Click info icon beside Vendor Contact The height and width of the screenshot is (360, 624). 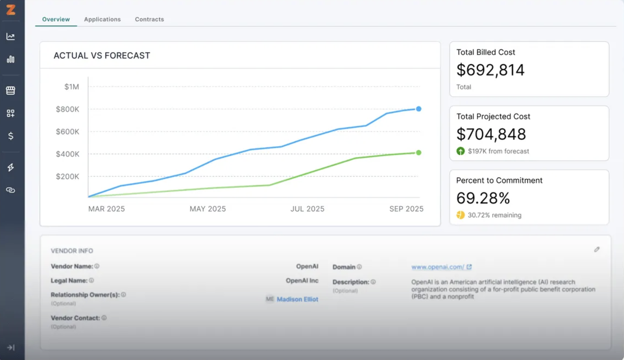pyautogui.click(x=104, y=318)
